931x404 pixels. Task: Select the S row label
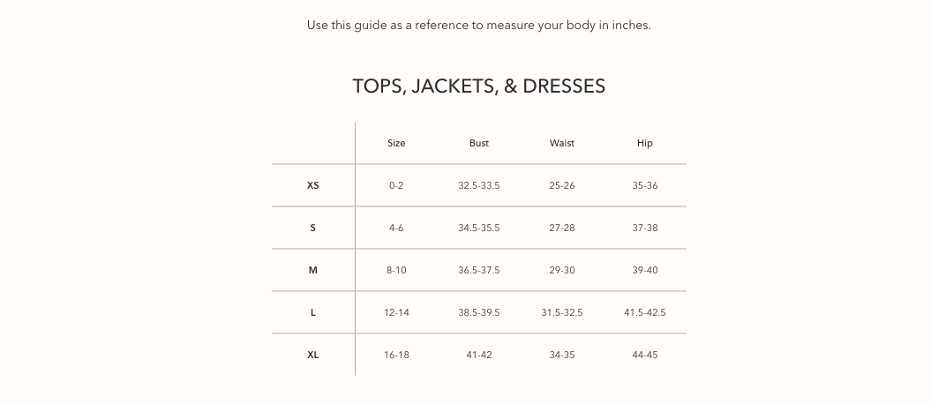pos(313,228)
